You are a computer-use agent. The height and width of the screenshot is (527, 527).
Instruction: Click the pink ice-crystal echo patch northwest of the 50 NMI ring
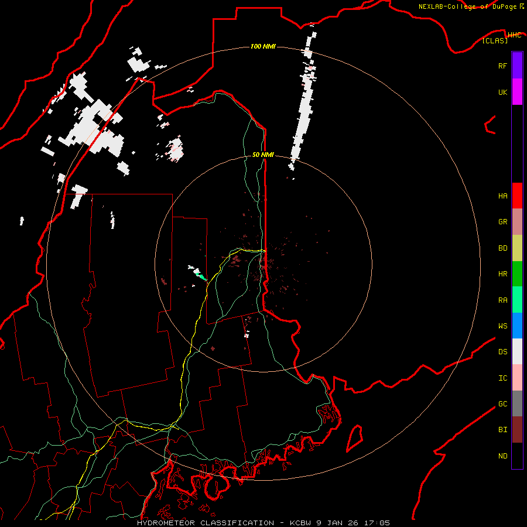point(176,149)
